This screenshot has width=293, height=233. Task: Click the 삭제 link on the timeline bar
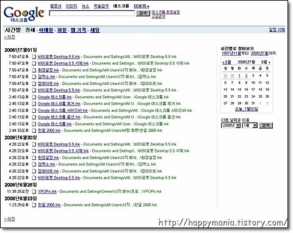pyautogui.click(x=277, y=30)
